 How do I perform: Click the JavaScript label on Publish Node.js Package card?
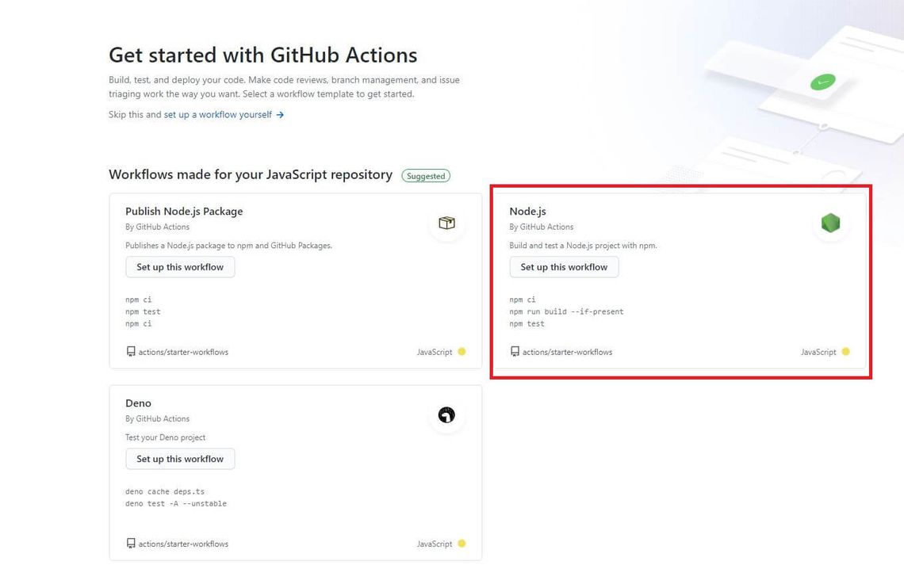[x=436, y=351]
